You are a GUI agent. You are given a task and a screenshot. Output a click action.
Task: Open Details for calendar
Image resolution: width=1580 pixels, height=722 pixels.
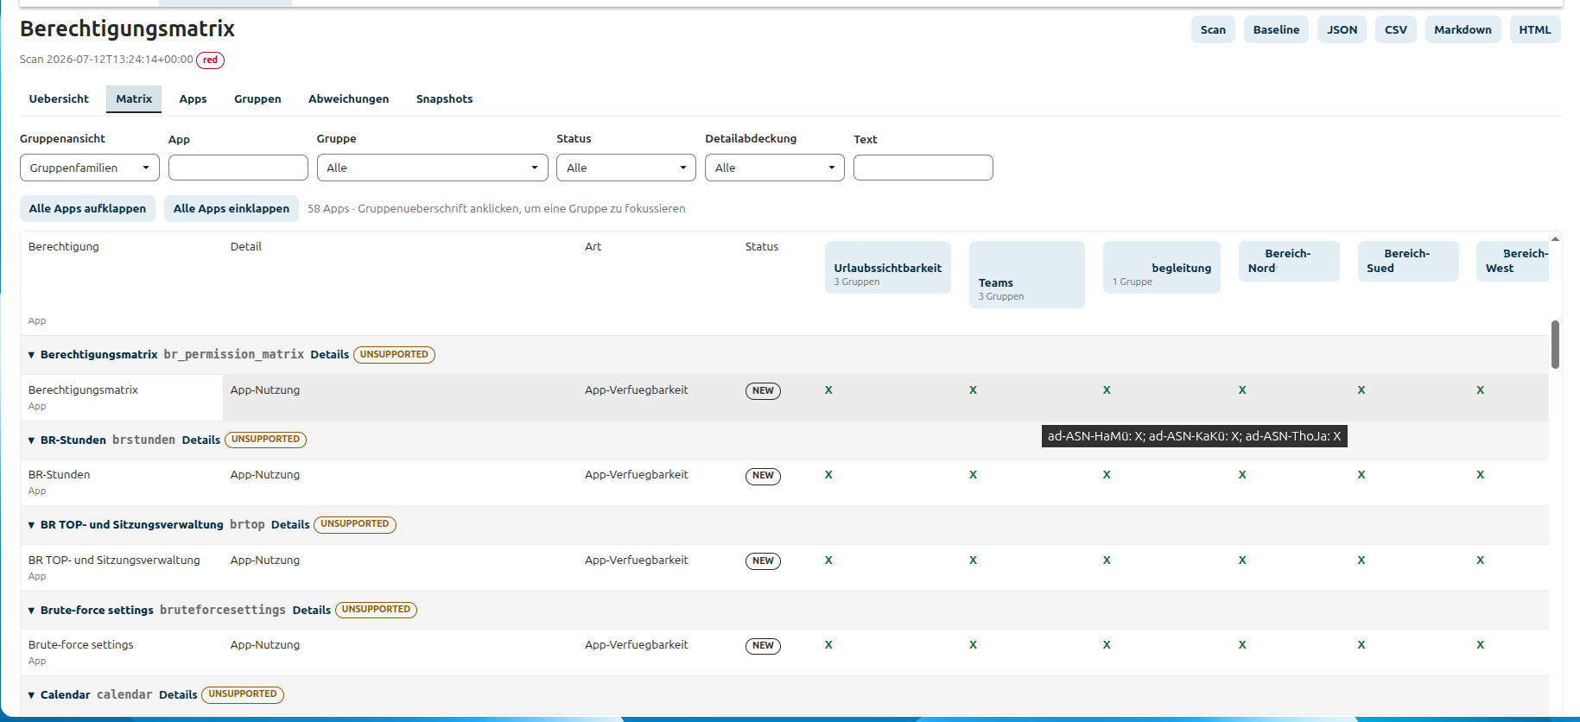(x=178, y=695)
